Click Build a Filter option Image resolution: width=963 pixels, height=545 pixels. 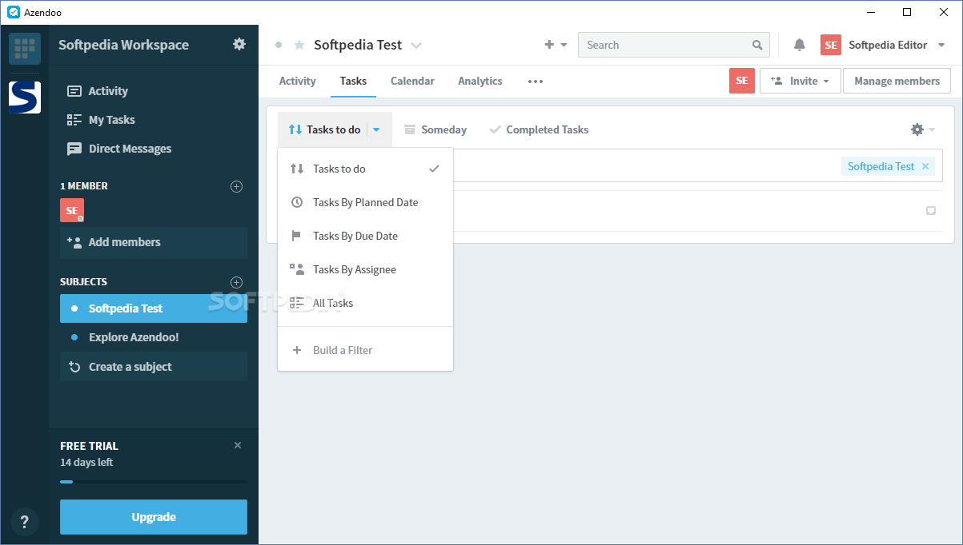pyautogui.click(x=365, y=350)
